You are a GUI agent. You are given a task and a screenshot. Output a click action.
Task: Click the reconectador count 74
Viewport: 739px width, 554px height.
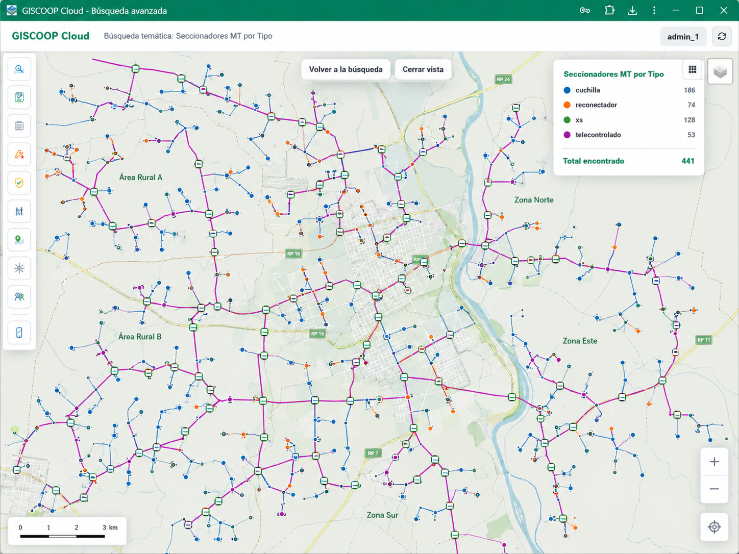[x=692, y=105]
